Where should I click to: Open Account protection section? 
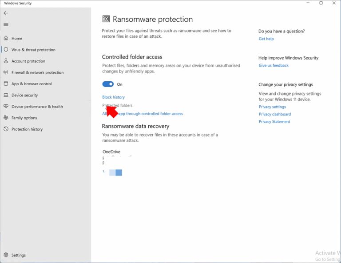[28, 61]
